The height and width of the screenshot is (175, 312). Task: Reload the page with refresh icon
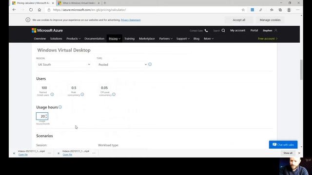click(x=31, y=10)
